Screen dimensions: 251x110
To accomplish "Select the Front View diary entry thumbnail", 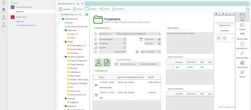I will 96,85.
